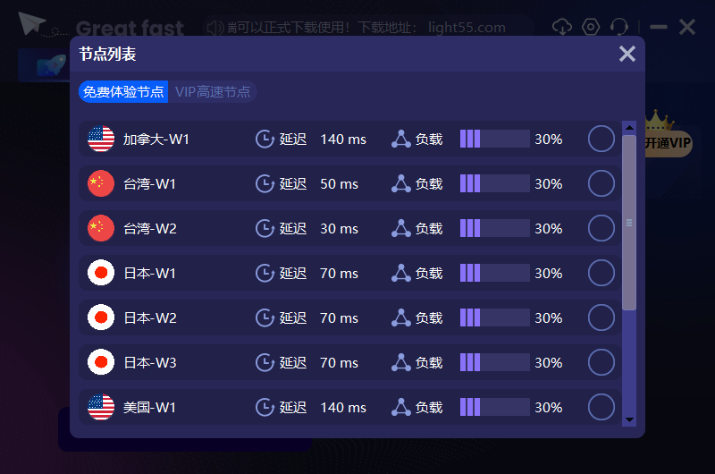Viewport: 715px width, 474px height.
Task: Click the Japan flag of 日本-W1
Action: pyautogui.click(x=101, y=273)
